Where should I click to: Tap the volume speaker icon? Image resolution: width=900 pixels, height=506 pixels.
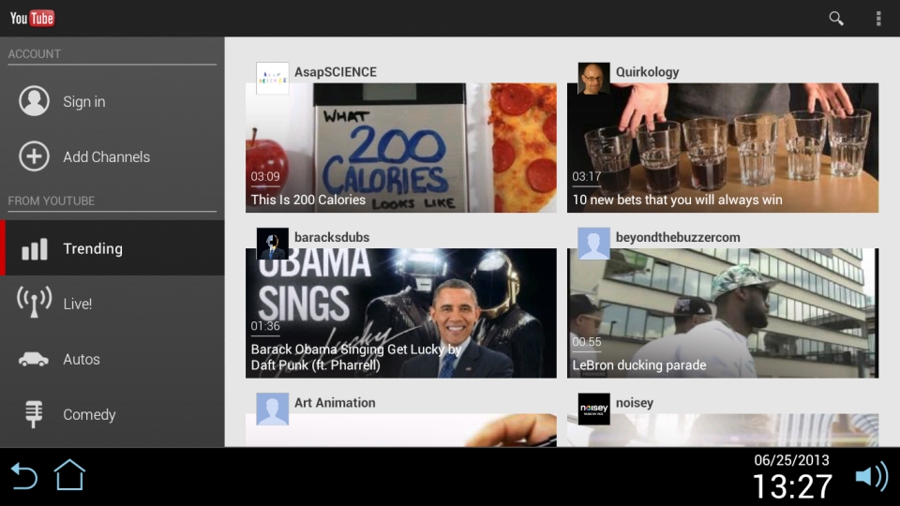[x=872, y=476]
